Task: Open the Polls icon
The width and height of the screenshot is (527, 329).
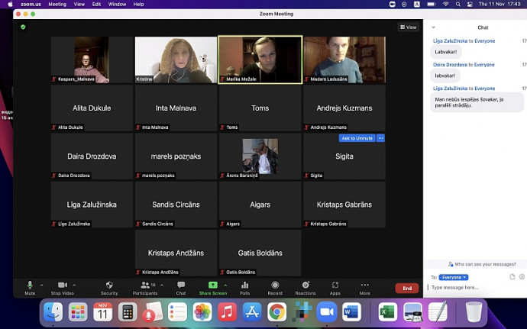Action: 244,285
